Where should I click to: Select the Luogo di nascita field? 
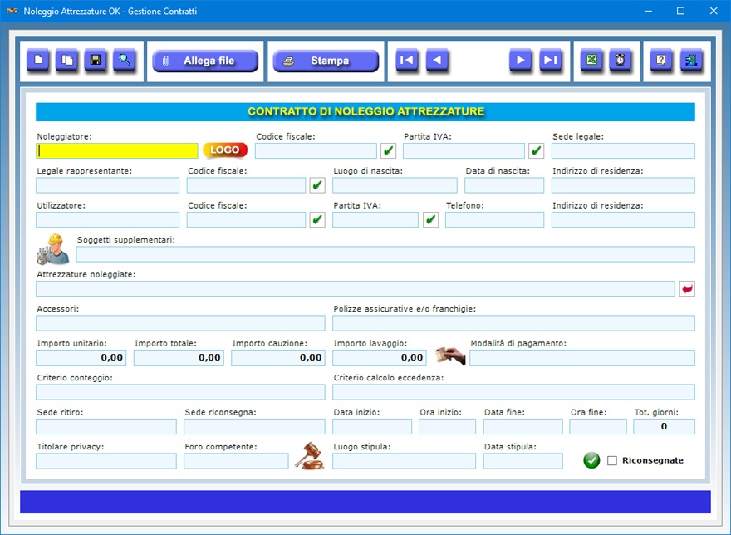[395, 185]
